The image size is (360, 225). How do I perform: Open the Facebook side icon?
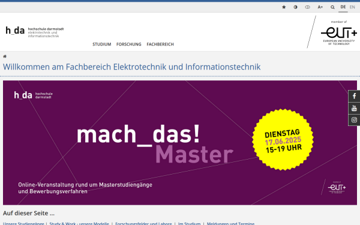[354, 96]
